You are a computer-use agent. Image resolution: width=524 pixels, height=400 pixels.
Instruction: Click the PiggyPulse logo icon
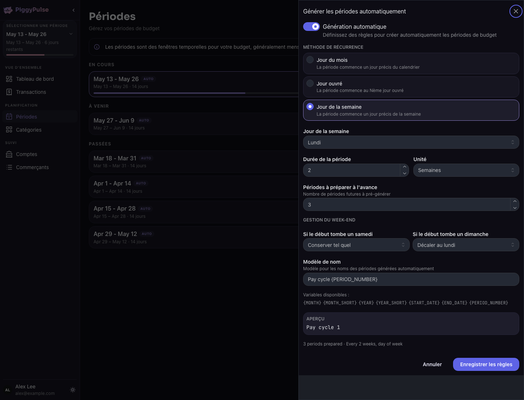coord(8,10)
